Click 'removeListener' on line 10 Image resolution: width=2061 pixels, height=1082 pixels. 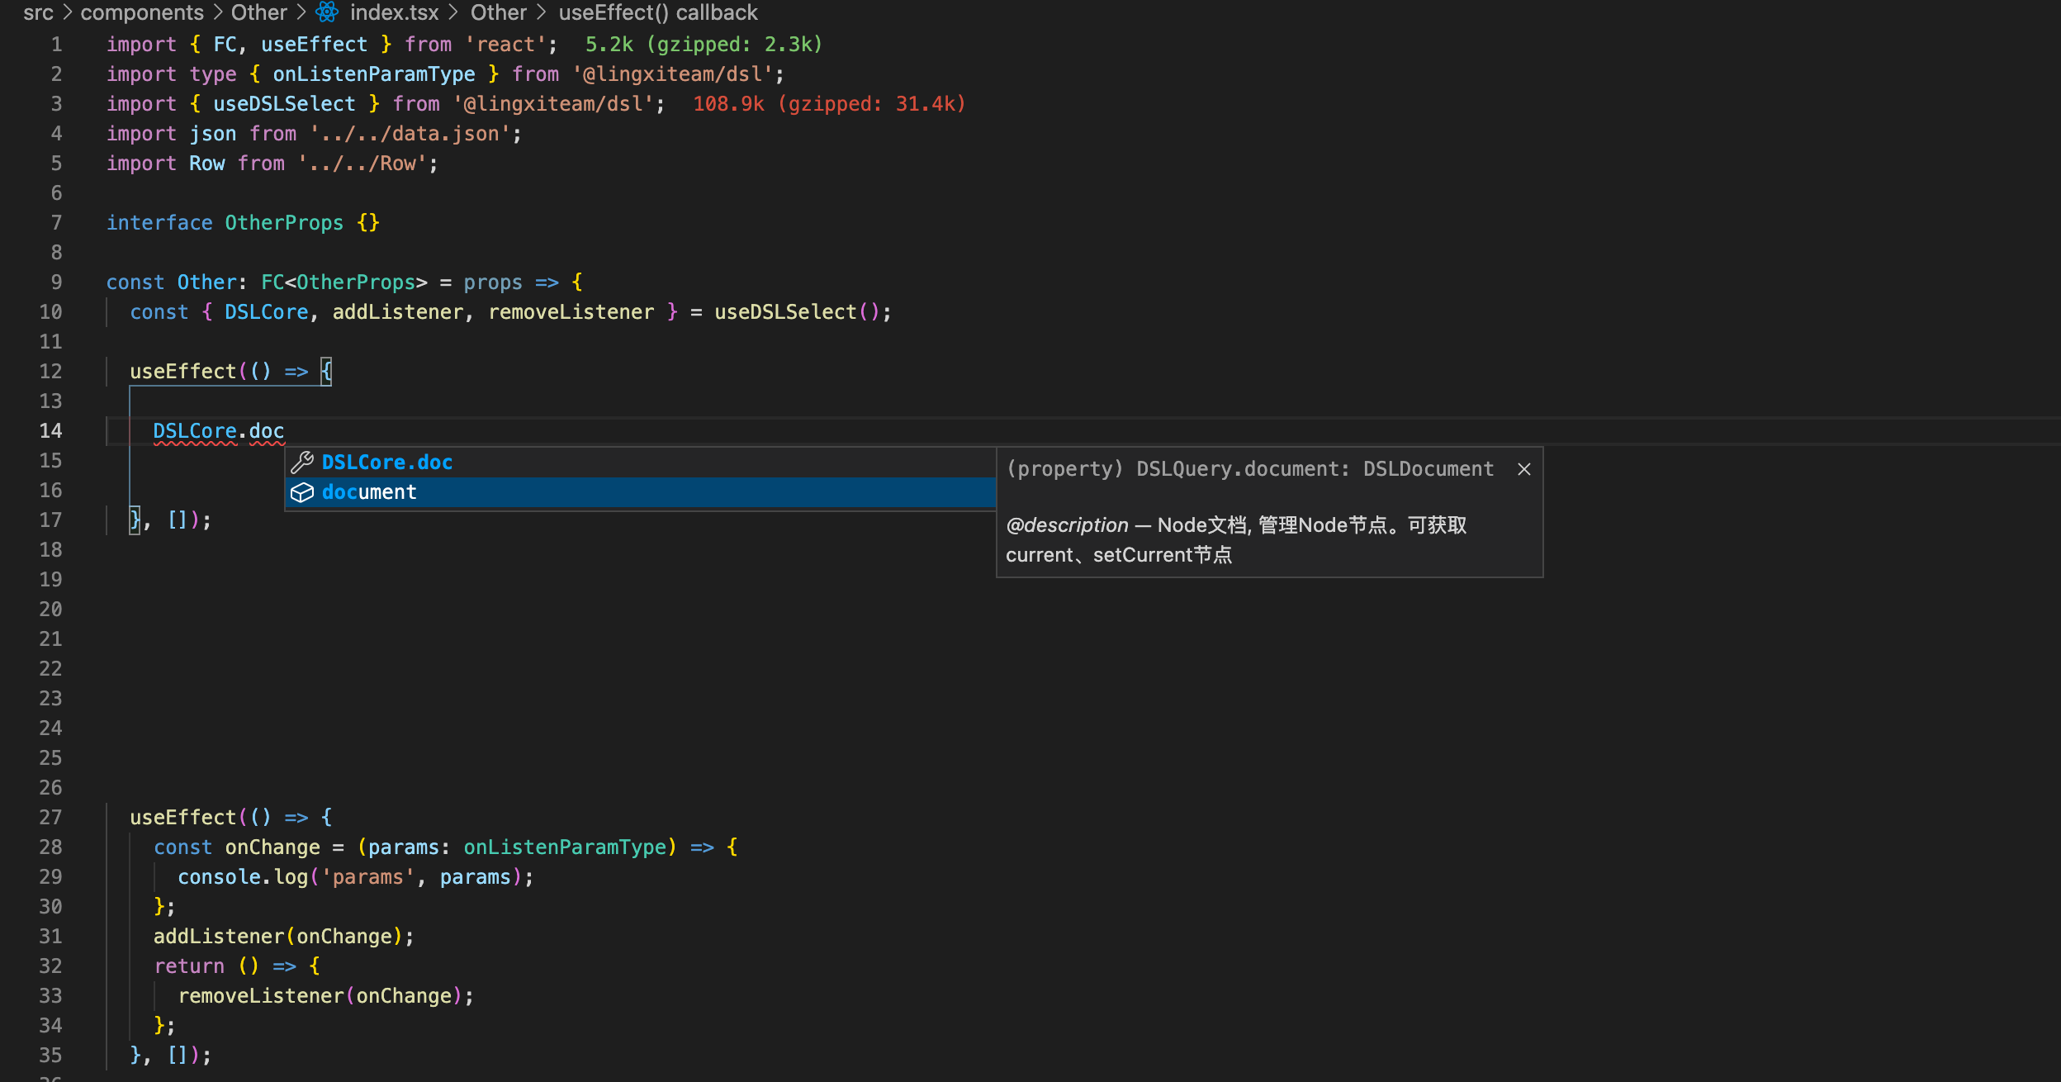click(571, 312)
